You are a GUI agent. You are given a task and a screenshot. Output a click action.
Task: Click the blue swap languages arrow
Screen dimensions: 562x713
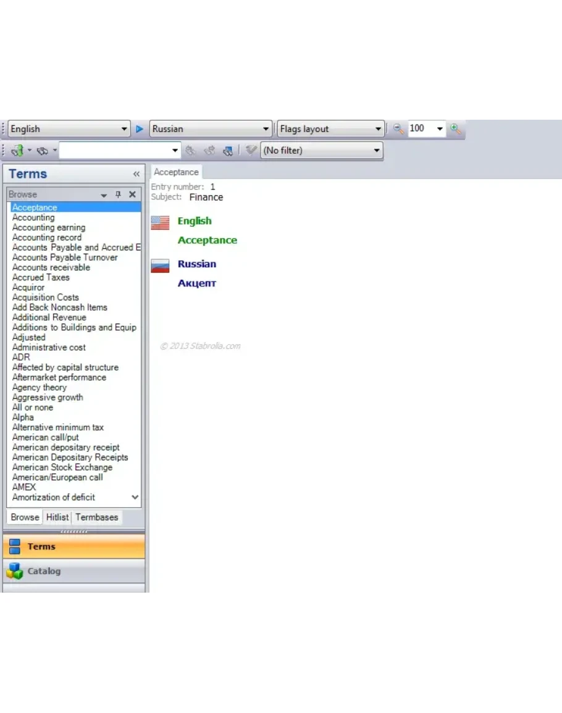click(x=140, y=129)
